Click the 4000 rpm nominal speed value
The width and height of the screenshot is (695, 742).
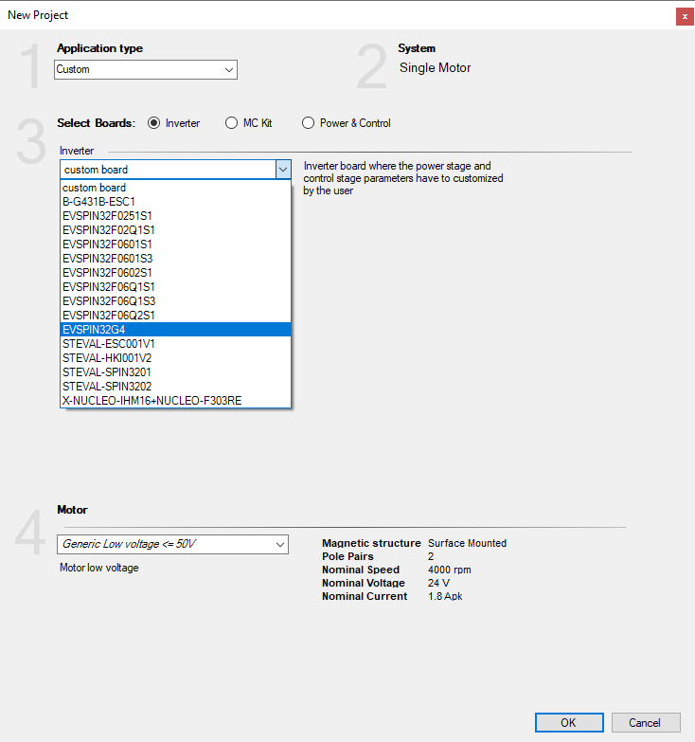coord(449,570)
